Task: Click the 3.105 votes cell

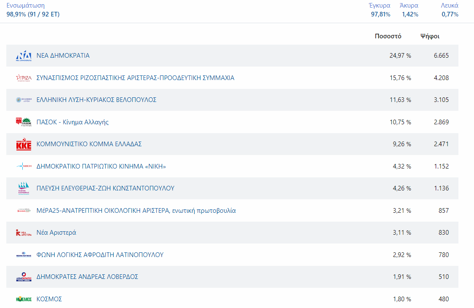Action: [x=442, y=100]
